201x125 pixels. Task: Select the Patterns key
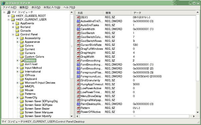(30, 94)
